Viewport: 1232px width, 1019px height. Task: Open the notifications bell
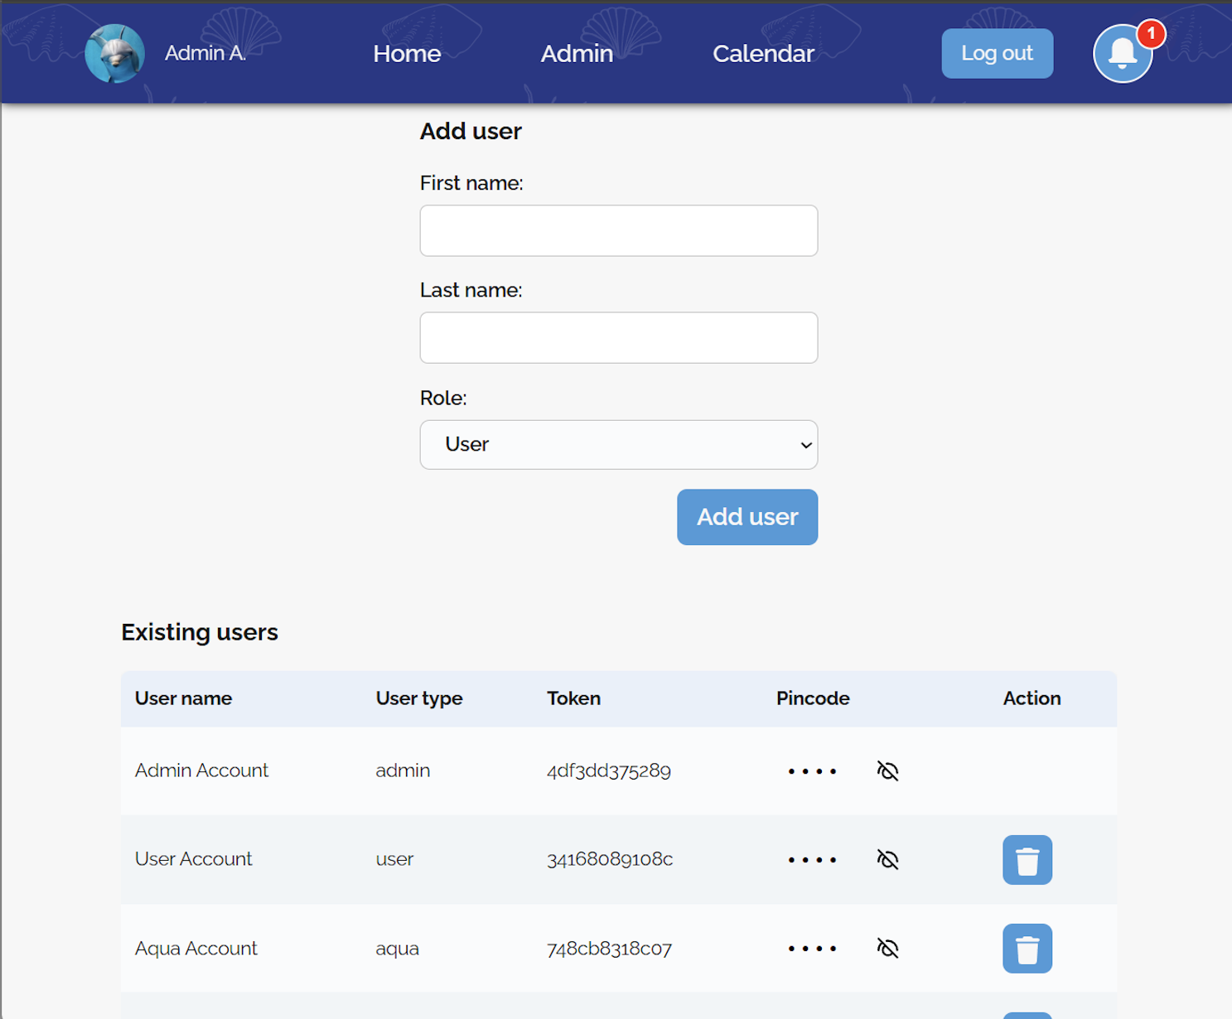pyautogui.click(x=1122, y=55)
